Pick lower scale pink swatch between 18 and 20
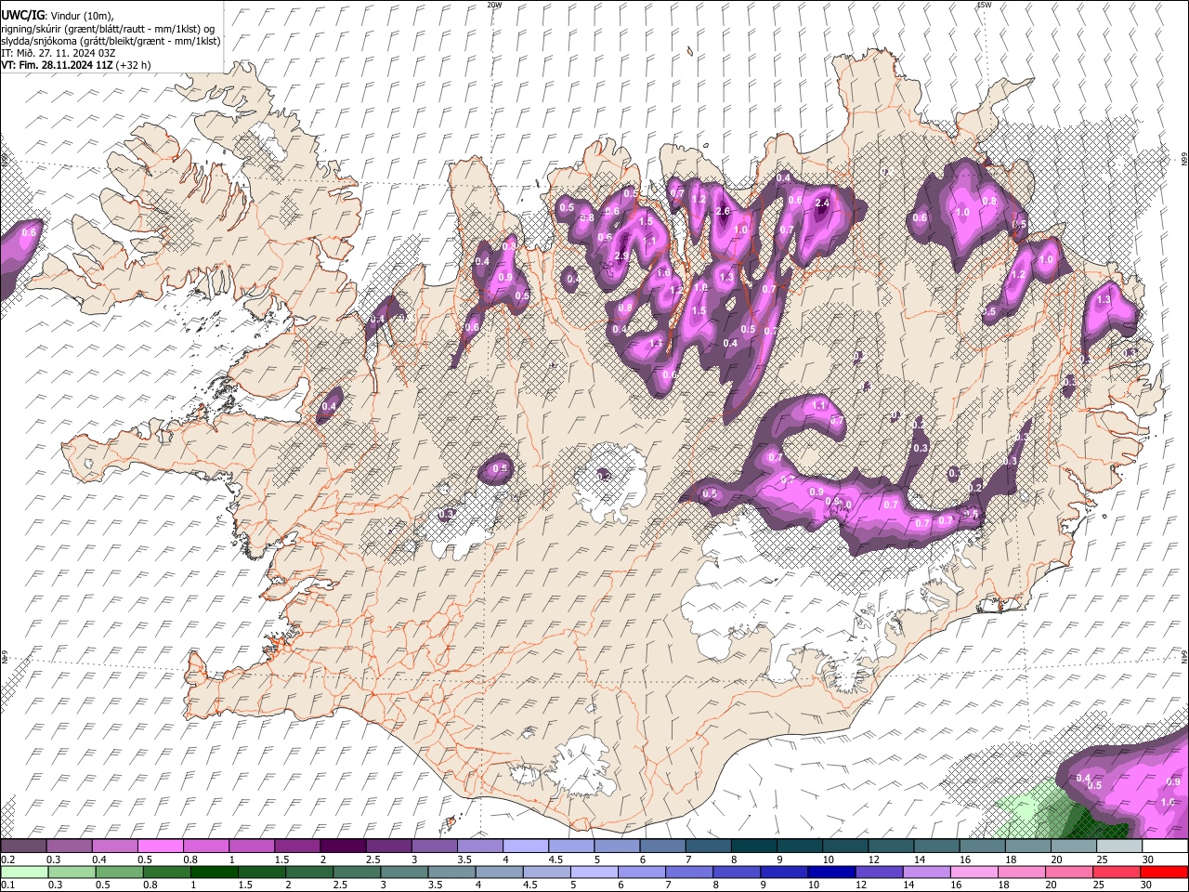 point(1021,872)
